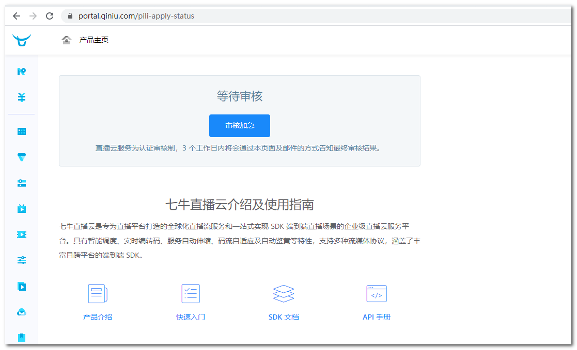This screenshot has width=577, height=350.
Task: Open the server rows sidebar icon
Action: point(22,184)
